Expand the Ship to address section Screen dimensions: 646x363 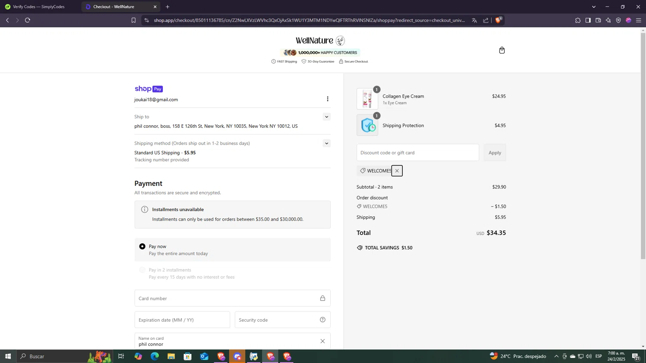click(x=326, y=117)
